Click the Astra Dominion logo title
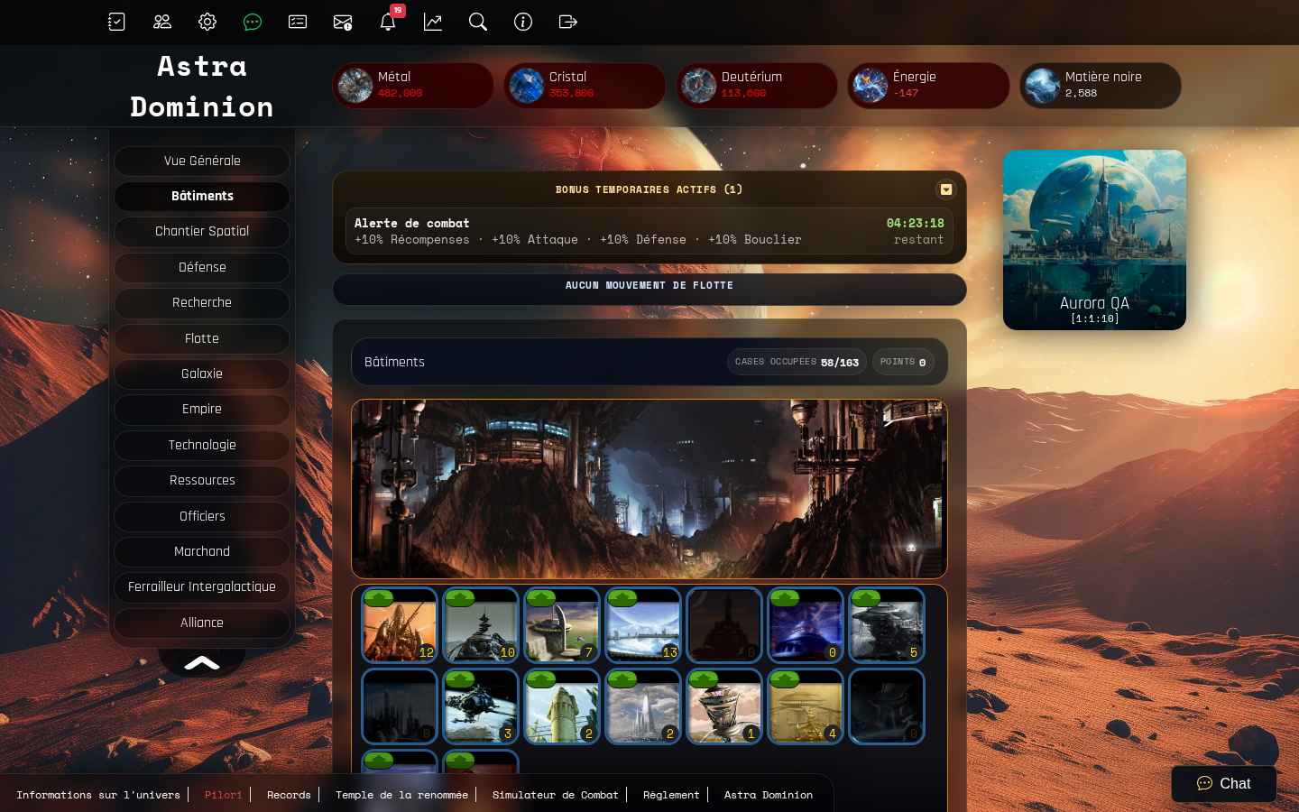1299x812 pixels. coord(202,87)
